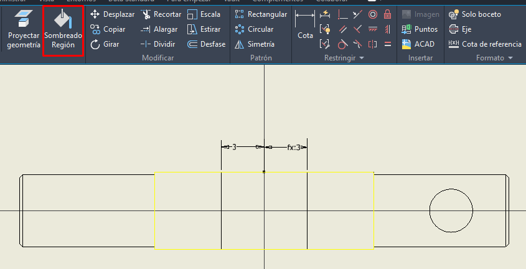
Task: Select the Simetría mirror tool
Action: (x=254, y=44)
